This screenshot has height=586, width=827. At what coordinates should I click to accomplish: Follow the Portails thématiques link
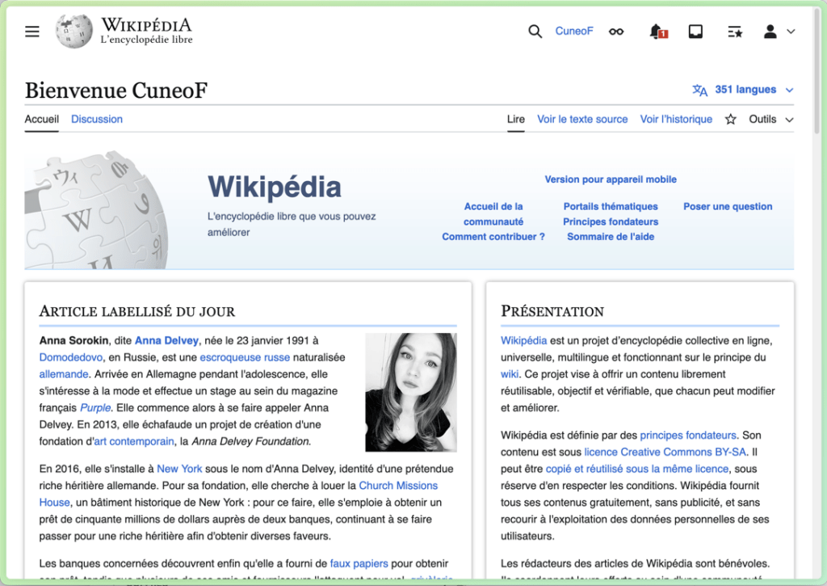click(x=611, y=207)
